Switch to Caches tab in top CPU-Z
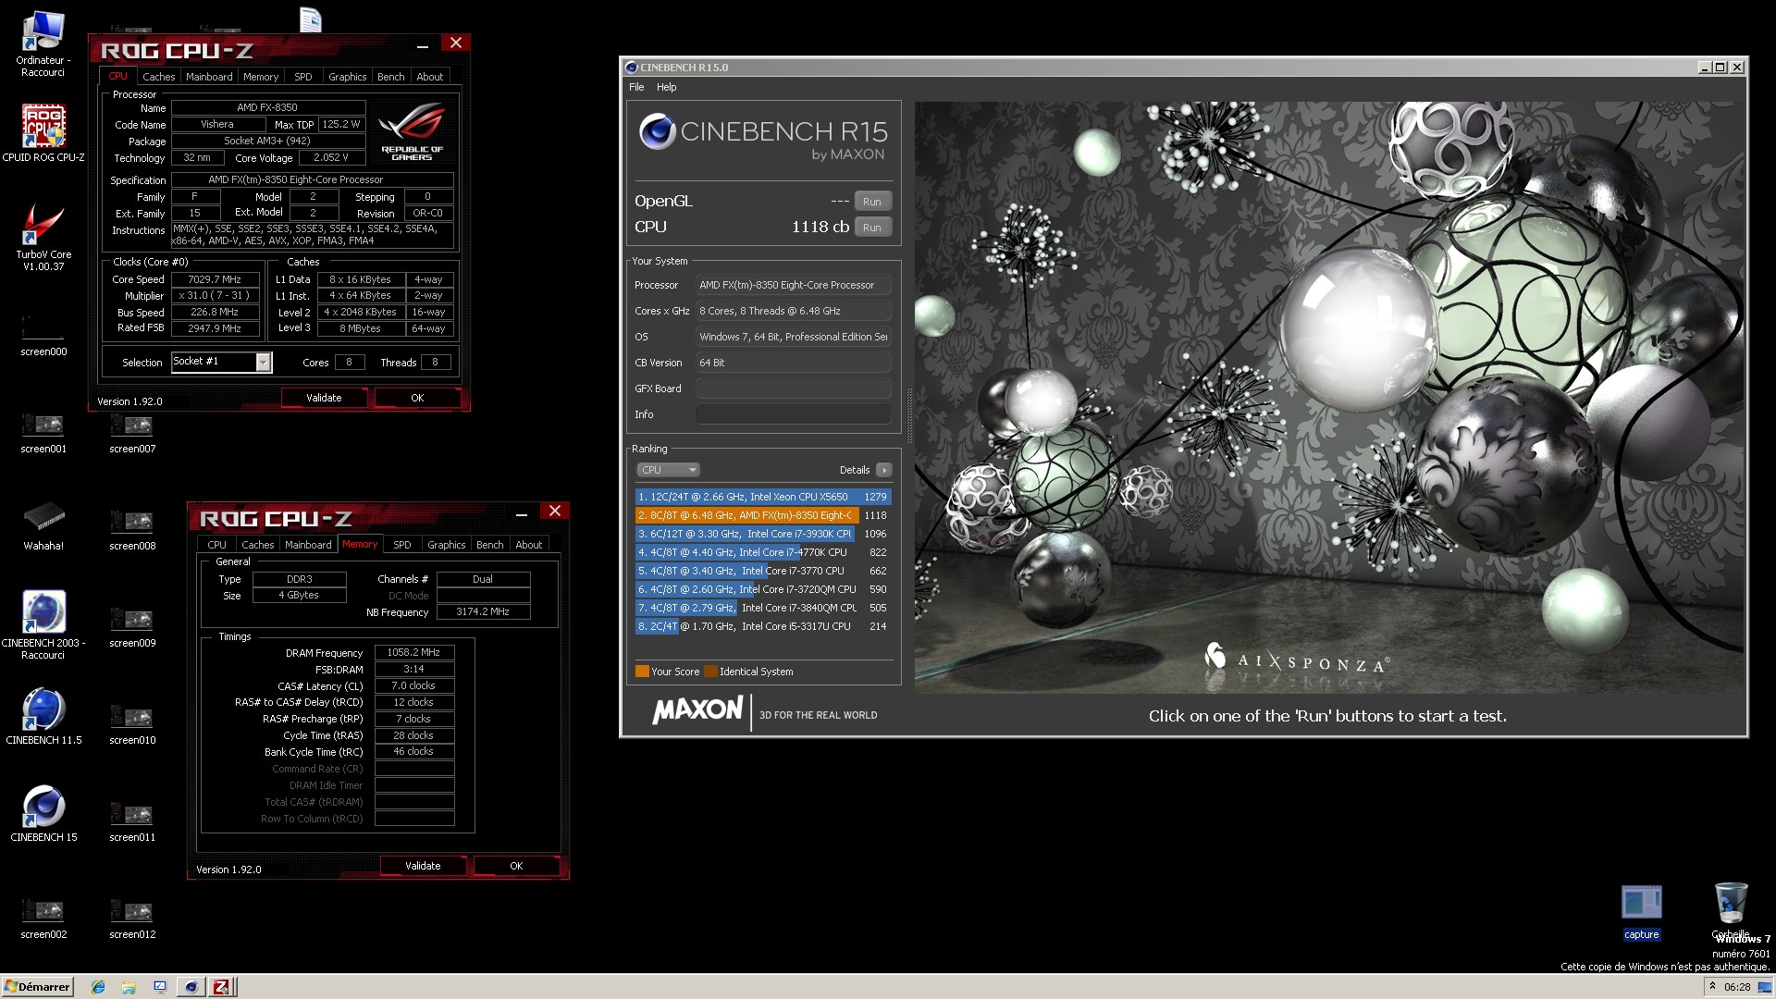 click(158, 77)
